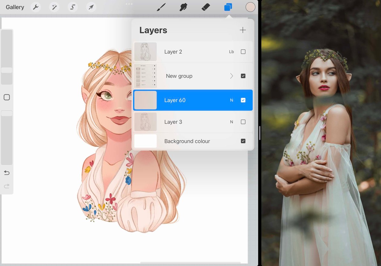Open Layer 60 blend mode N
The image size is (381, 266).
(x=232, y=100)
